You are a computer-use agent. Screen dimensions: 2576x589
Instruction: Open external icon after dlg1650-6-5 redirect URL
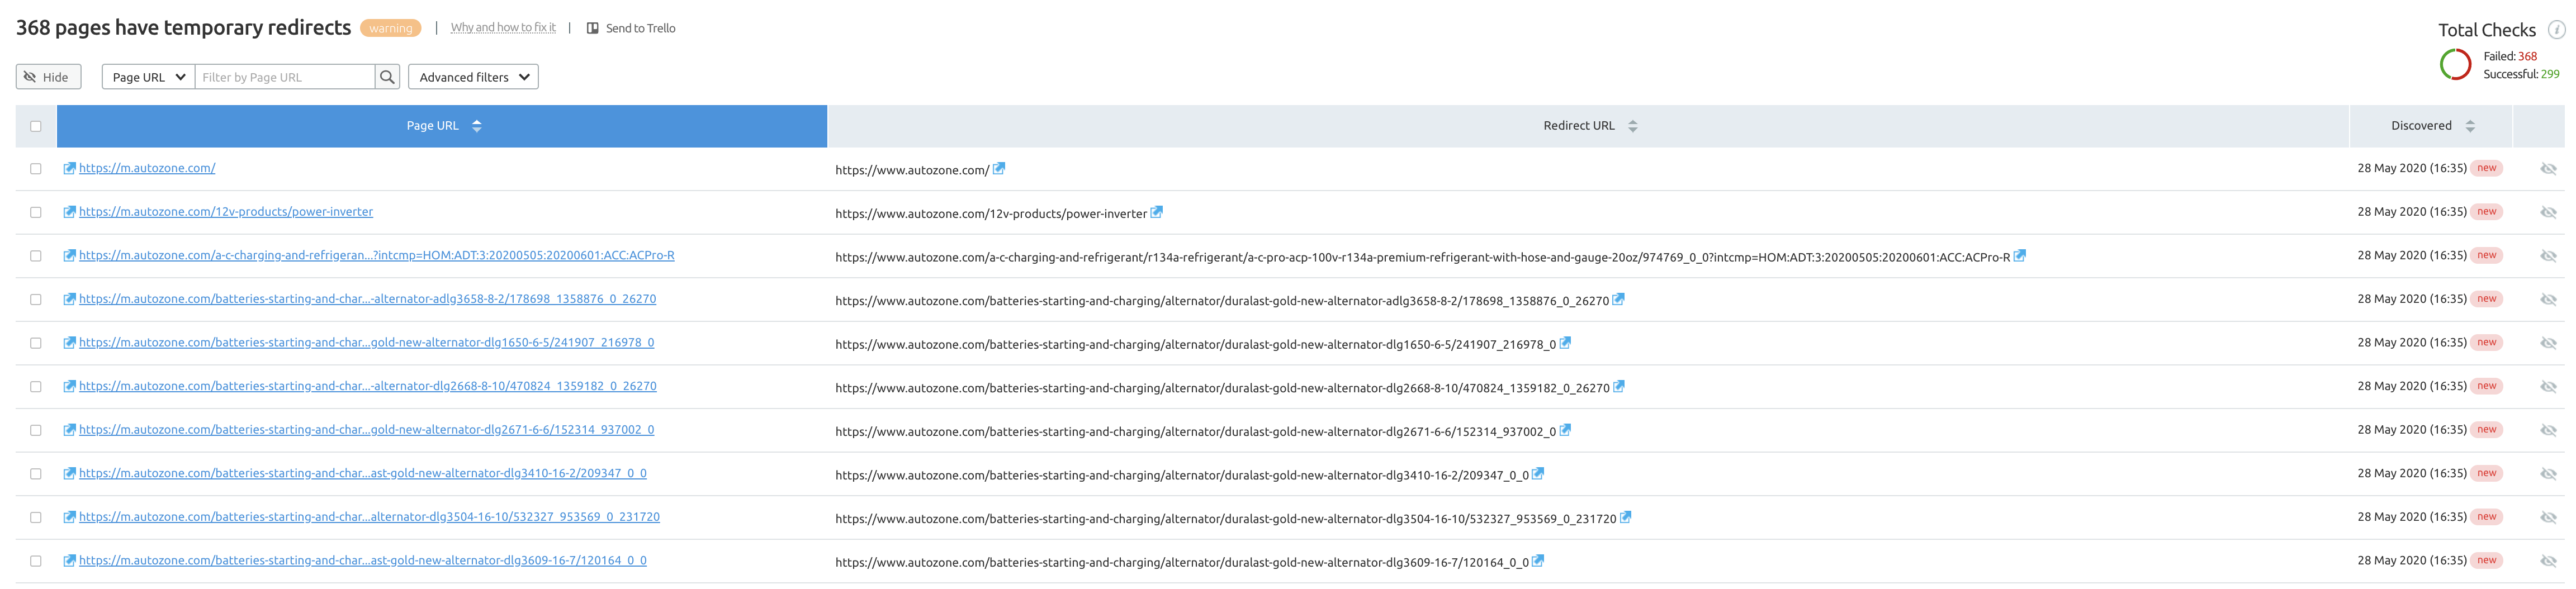coord(1566,343)
